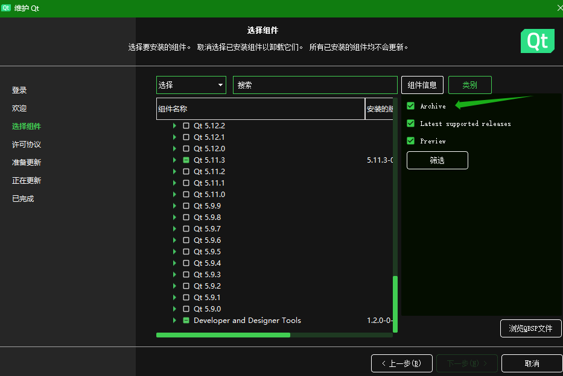This screenshot has height=376, width=563.
Task: Switch to the 组件信息 tab
Action: coord(422,85)
